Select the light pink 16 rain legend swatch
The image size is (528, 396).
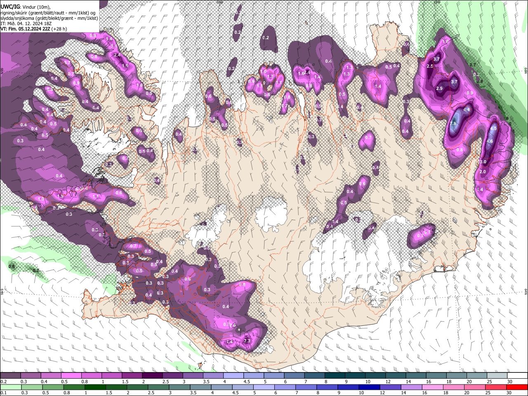click(433, 387)
